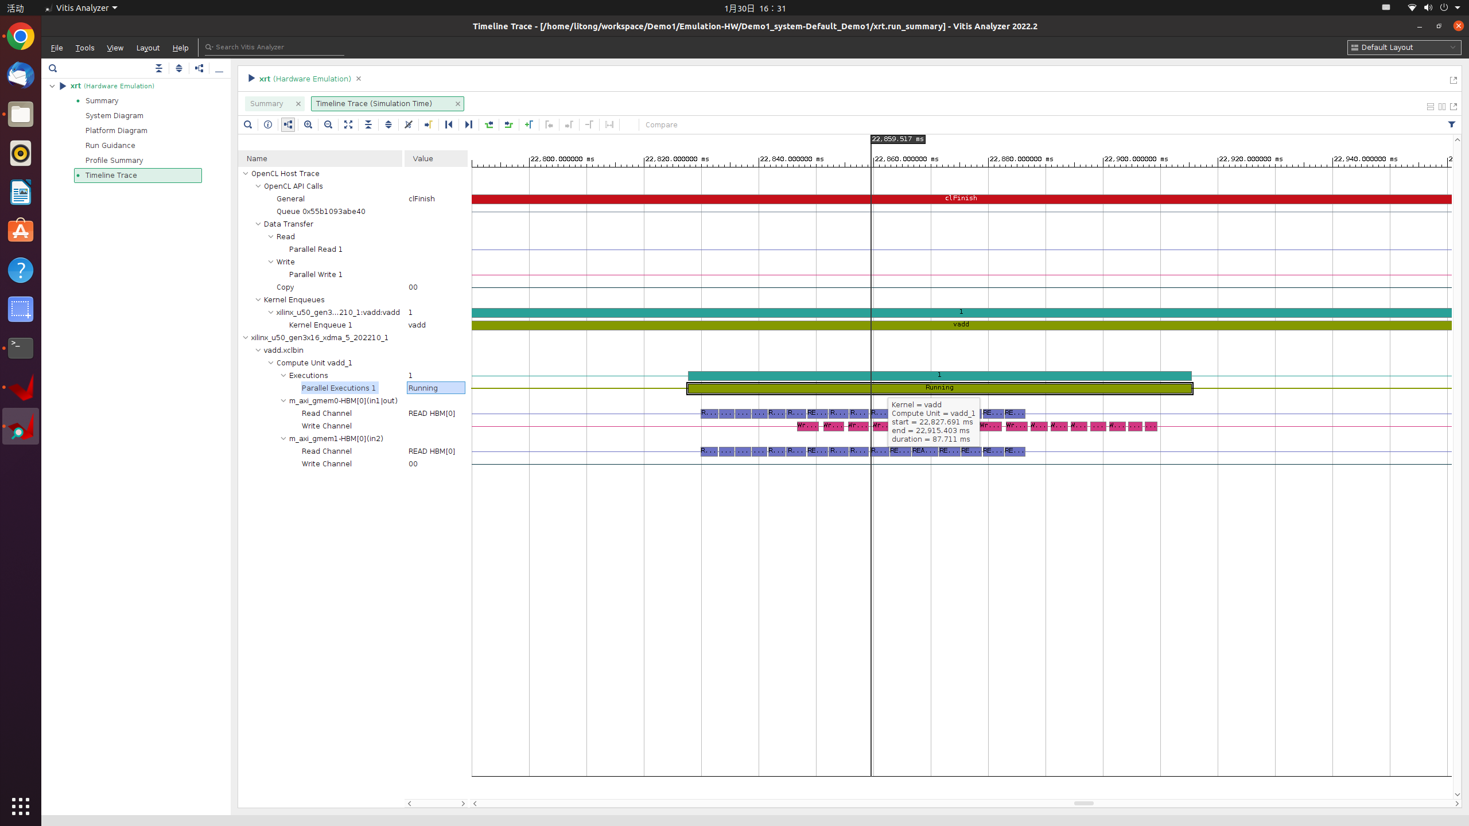Open System Diagram in the sidebar
Screen dimensions: 1469x826
click(114, 116)
